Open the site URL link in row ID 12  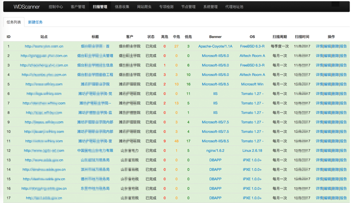pos(44,150)
